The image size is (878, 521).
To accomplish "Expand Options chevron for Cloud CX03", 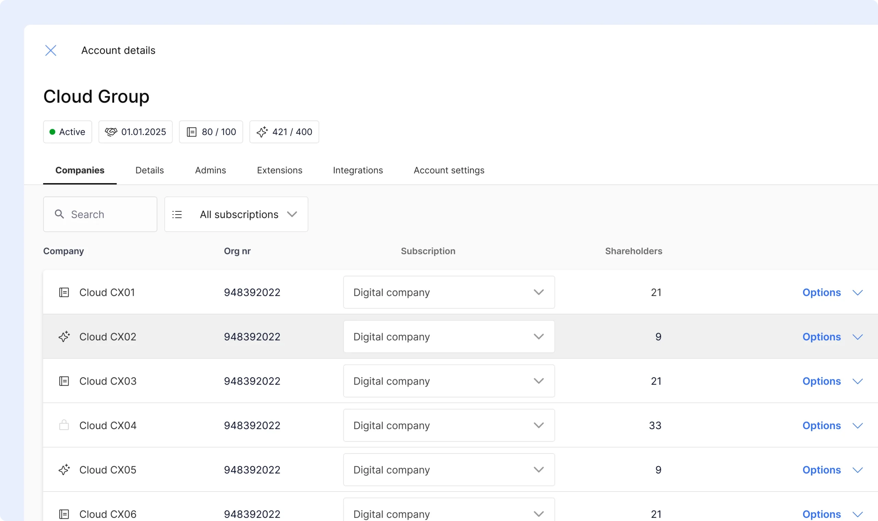I will [x=857, y=381].
